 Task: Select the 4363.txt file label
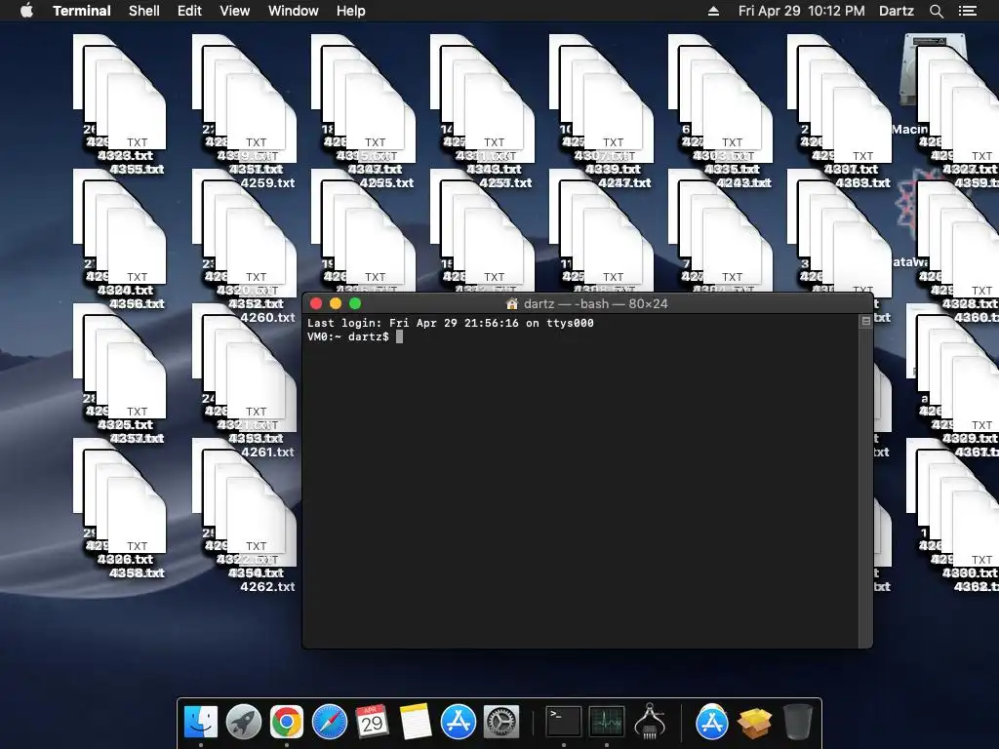pos(863,182)
